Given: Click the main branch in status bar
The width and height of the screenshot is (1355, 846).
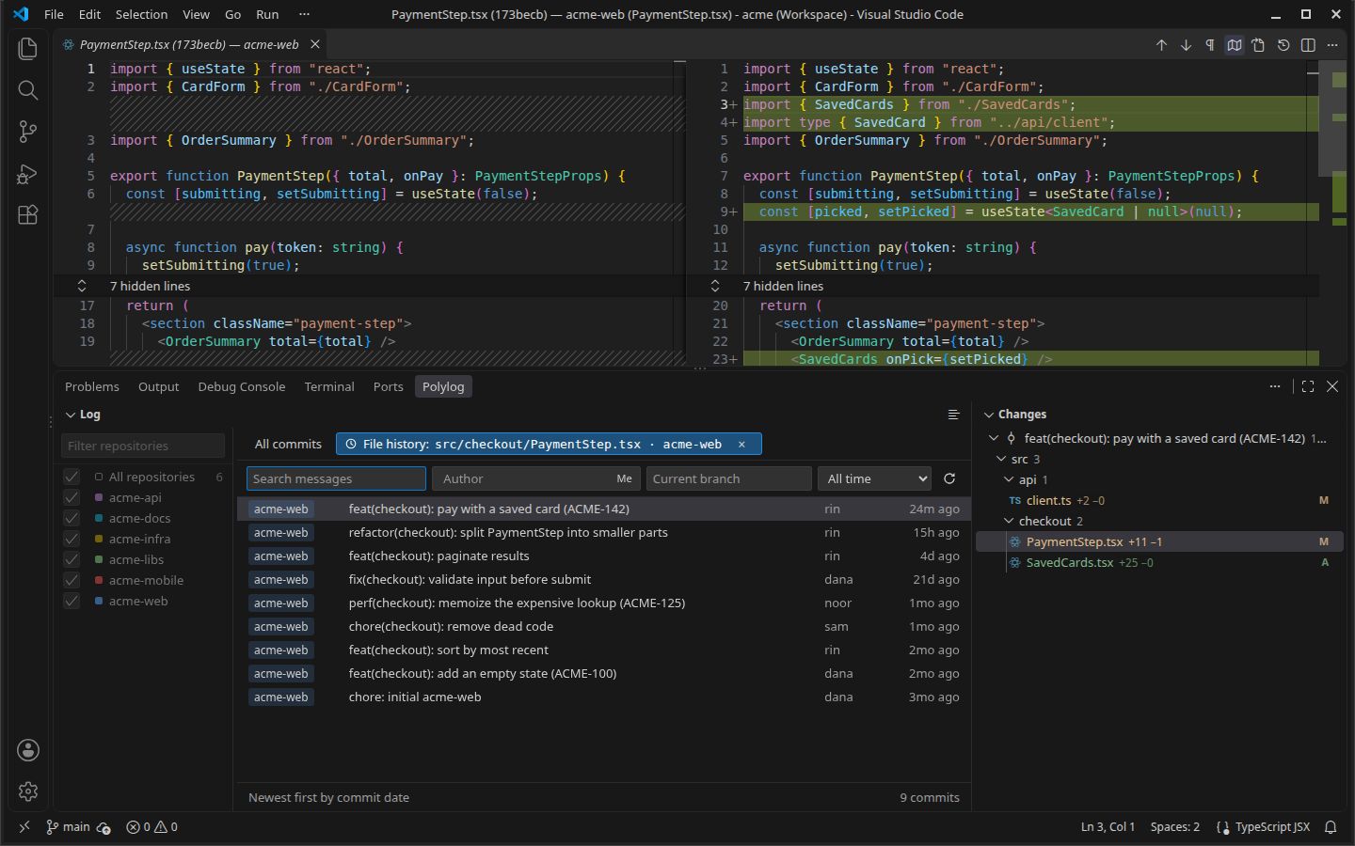Looking at the screenshot, I should 68,827.
